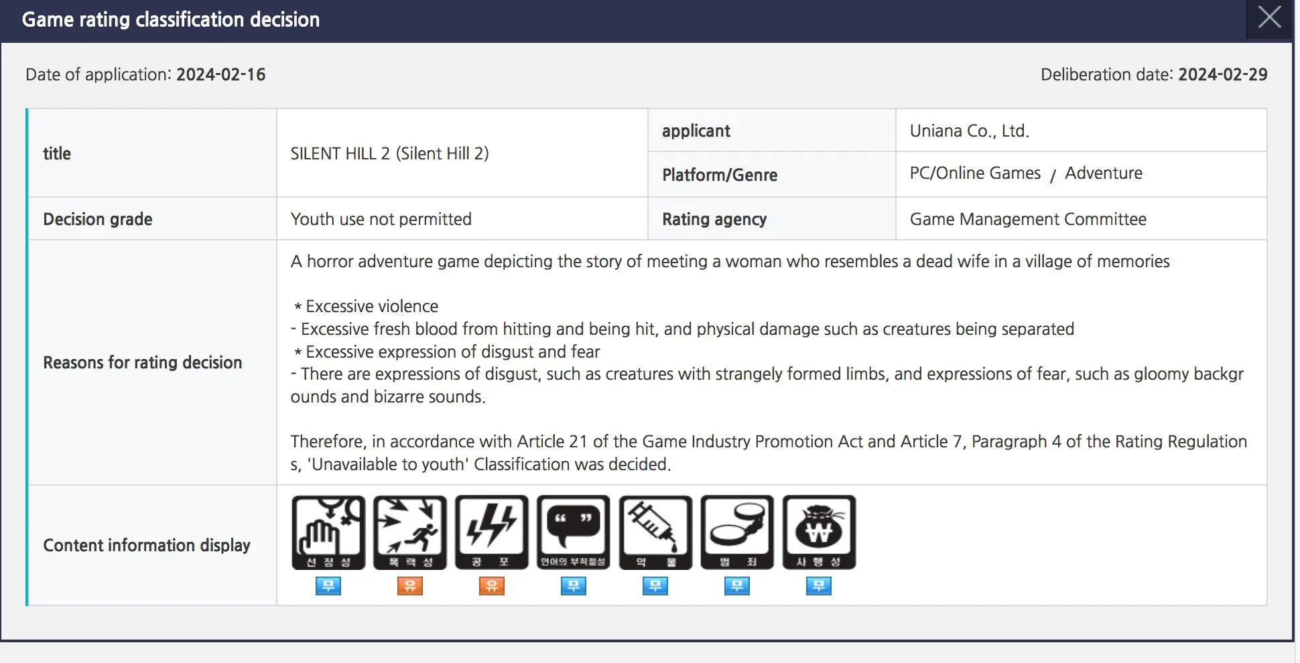The image size is (1300, 663).
Task: Click the gambling (money bag) content icon
Action: pos(819,532)
